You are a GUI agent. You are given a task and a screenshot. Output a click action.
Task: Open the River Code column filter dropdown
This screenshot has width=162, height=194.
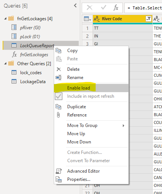tap(149, 19)
